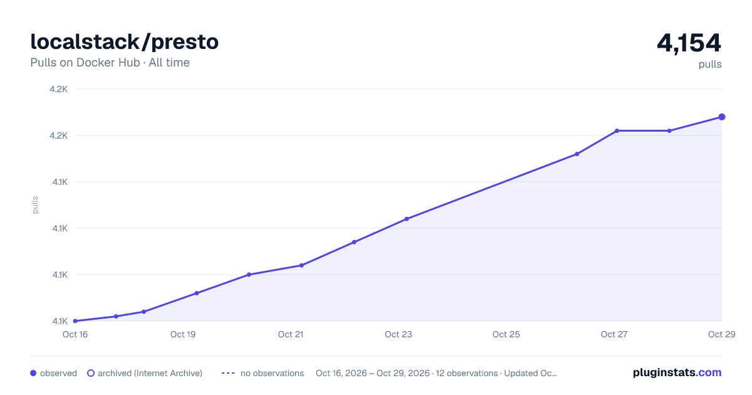
Task: Click the localstack/presto chart title
Action: (x=125, y=41)
